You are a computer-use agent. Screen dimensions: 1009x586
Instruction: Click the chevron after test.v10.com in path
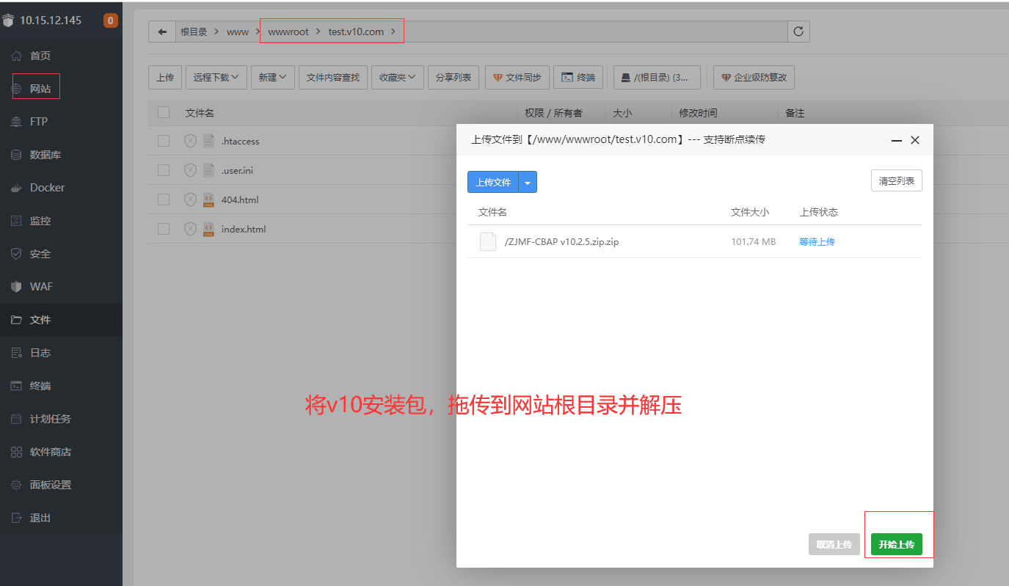(x=393, y=32)
